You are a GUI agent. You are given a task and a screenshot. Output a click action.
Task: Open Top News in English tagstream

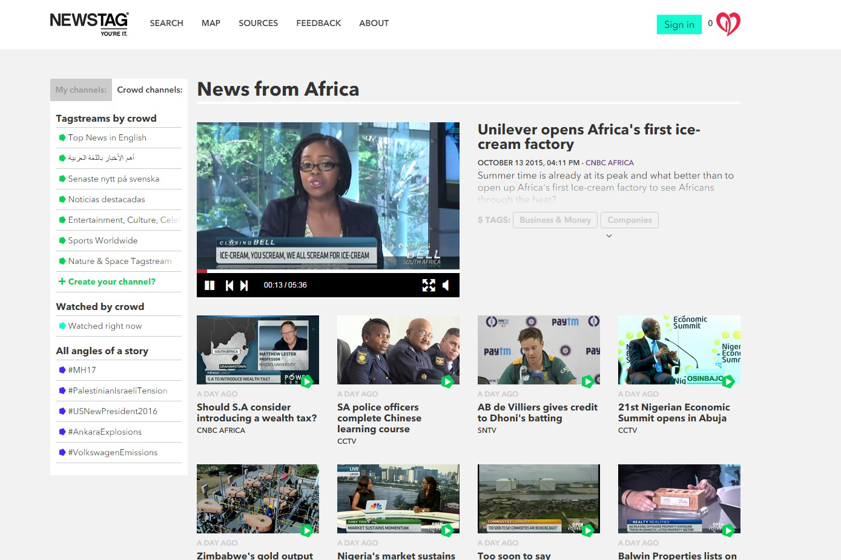point(107,137)
